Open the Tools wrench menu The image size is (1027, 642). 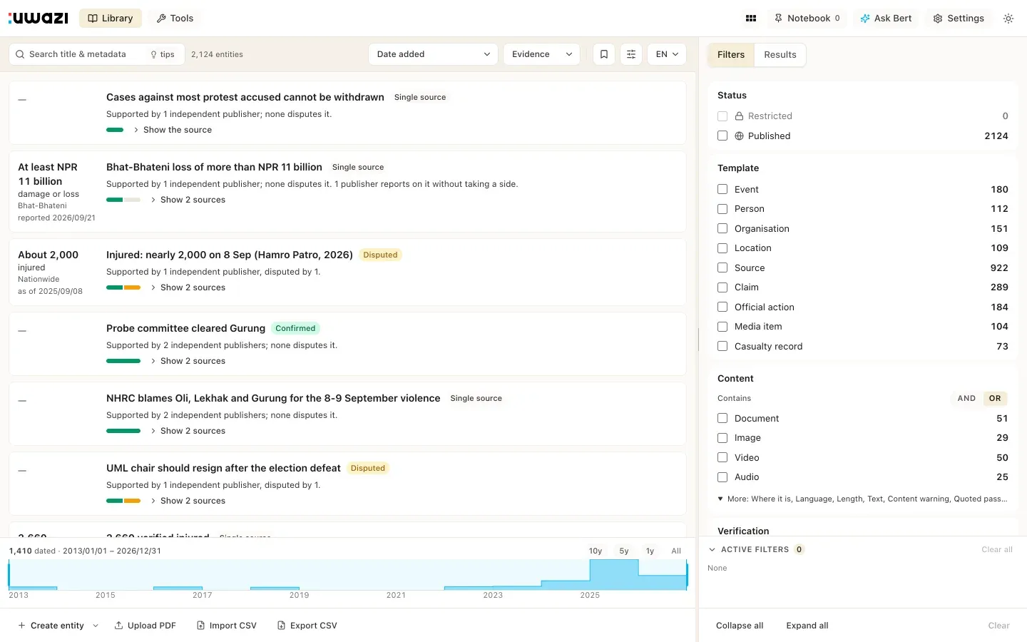pos(175,19)
